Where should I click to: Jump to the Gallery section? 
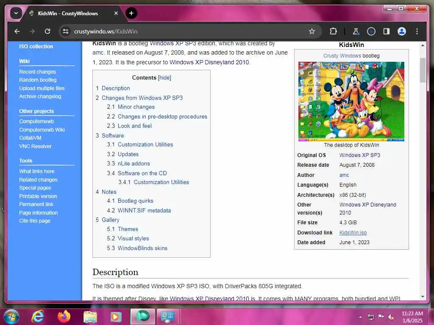pyautogui.click(x=111, y=220)
